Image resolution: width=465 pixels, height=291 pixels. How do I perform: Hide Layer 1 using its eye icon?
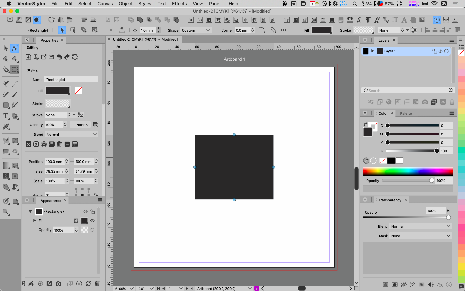[440, 51]
